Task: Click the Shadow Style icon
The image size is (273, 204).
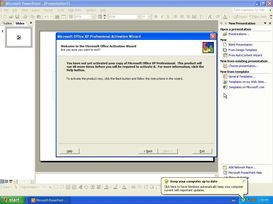Action: (152, 187)
